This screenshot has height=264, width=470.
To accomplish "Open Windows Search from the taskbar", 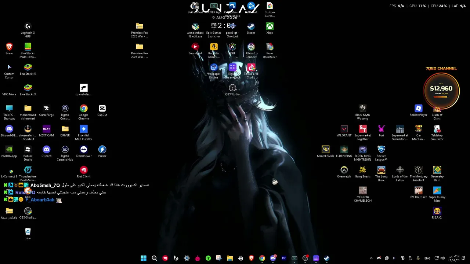I will [154, 258].
